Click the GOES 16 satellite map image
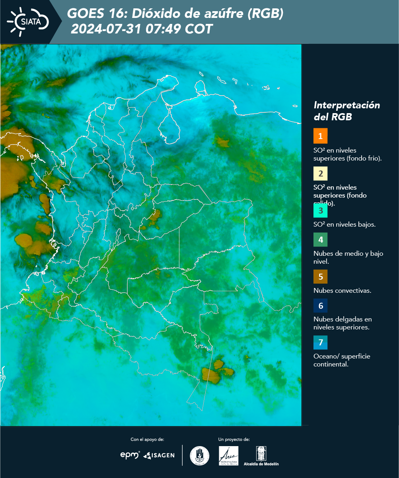399x478 pixels. coord(151,235)
